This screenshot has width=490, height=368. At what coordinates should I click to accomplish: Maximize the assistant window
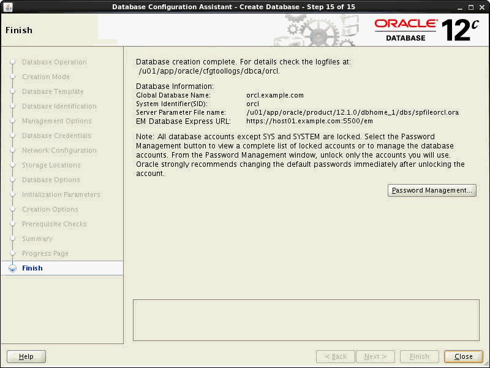(471, 7)
